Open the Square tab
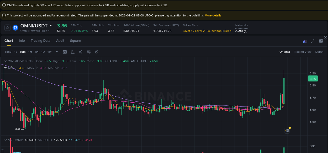 click(75, 41)
